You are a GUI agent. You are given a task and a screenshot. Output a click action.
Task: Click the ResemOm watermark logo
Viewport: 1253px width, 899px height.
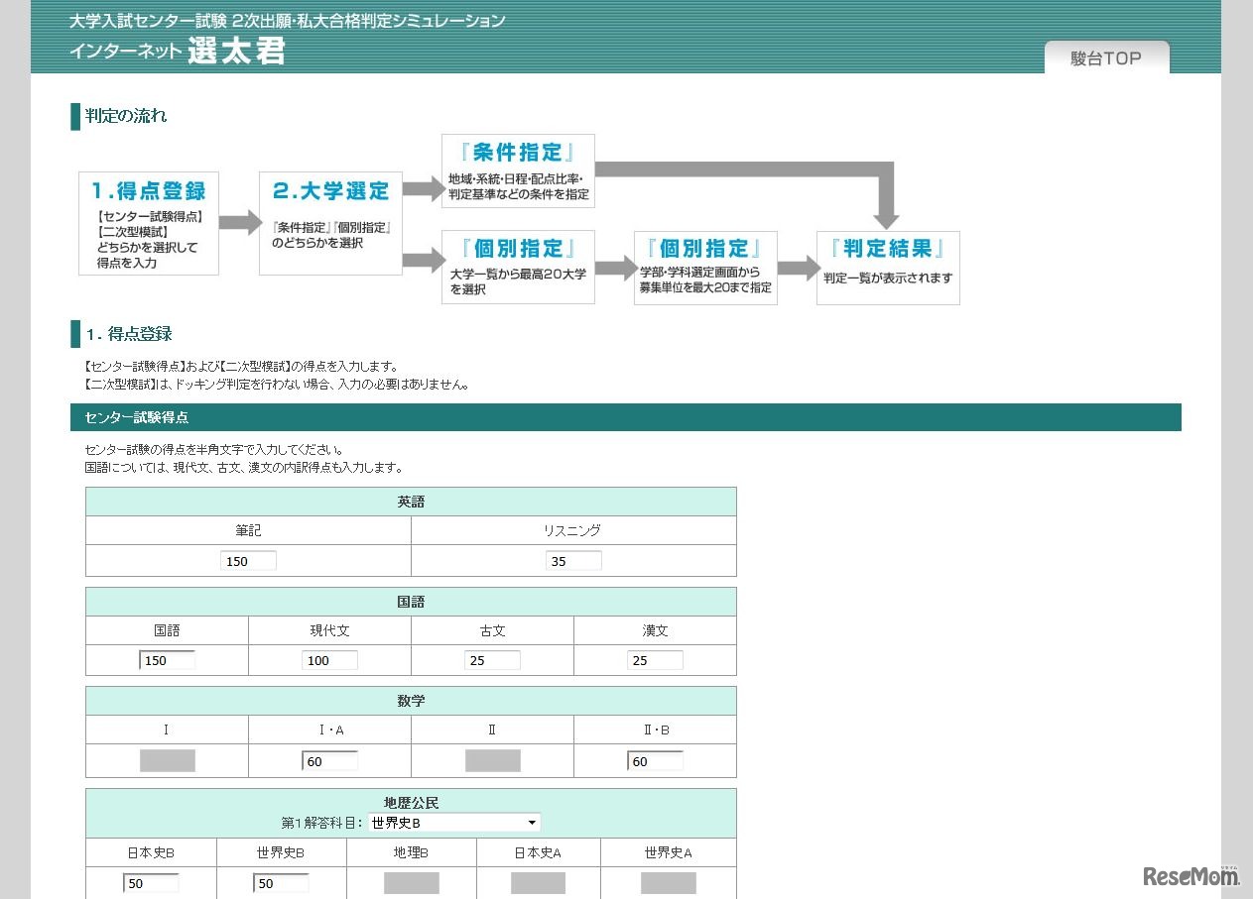(1190, 876)
